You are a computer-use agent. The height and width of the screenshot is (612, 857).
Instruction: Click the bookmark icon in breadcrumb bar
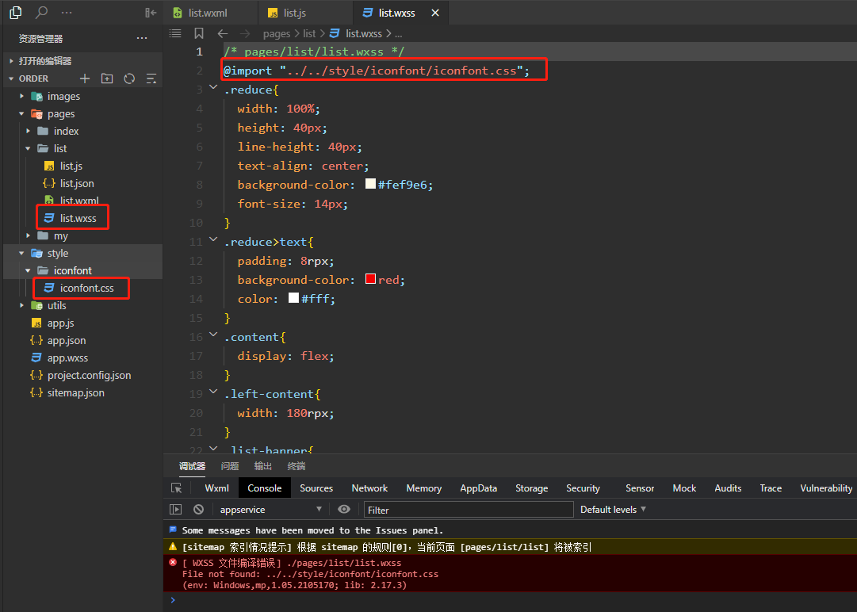[x=199, y=33]
